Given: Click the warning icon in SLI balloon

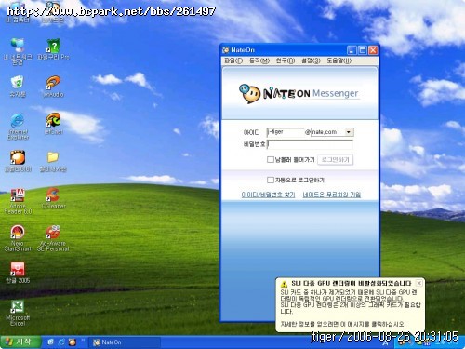Looking at the screenshot, I should click(x=284, y=284).
